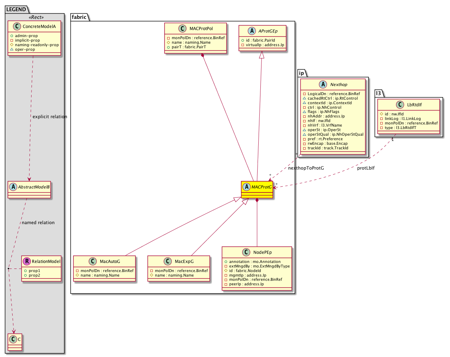This screenshot has height=357, width=450.
Task: Select the ip package tab label
Action: pos(301,73)
